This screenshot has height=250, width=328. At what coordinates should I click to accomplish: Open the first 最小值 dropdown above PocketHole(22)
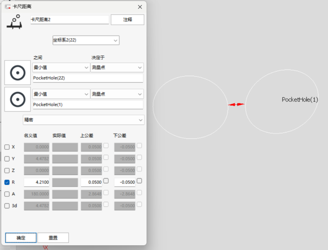coord(61,68)
